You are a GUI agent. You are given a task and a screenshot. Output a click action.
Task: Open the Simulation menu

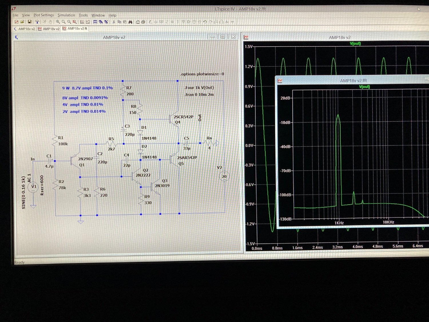coord(66,15)
